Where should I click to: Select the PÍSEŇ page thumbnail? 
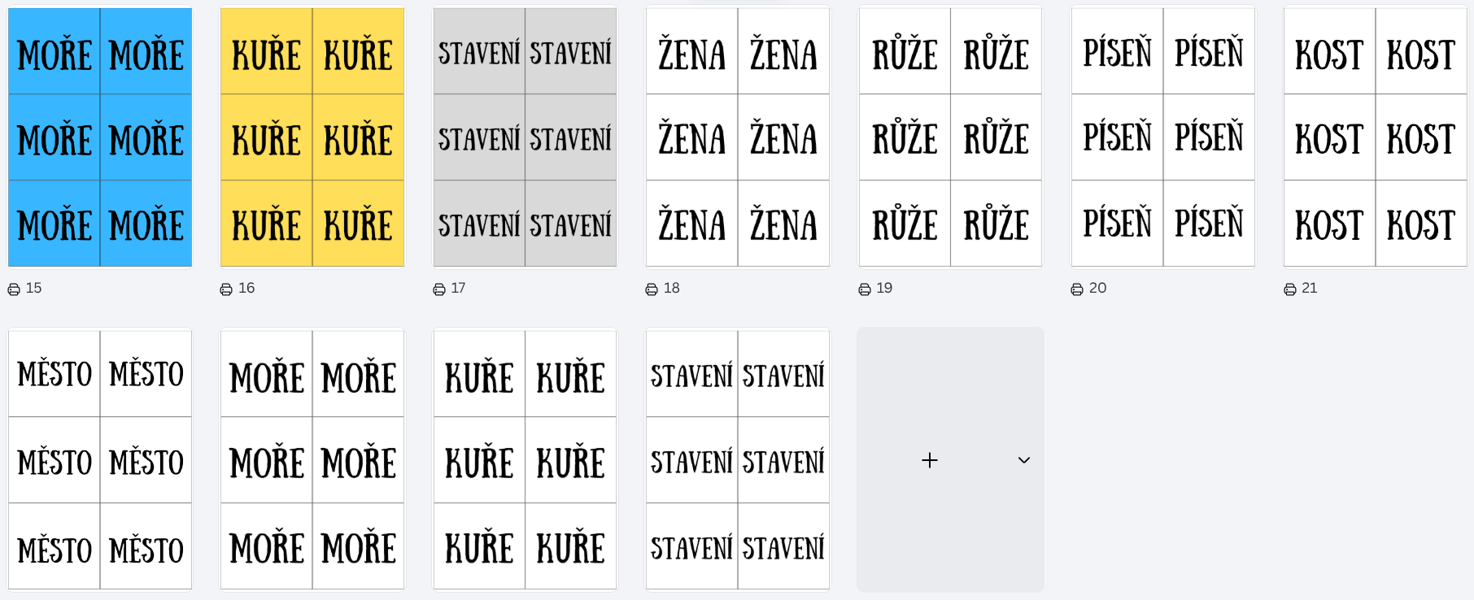tap(1163, 137)
